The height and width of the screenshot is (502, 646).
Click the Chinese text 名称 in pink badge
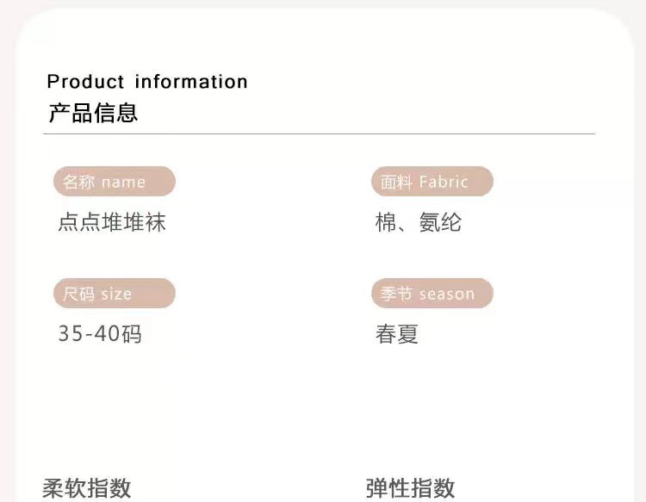click(x=79, y=182)
